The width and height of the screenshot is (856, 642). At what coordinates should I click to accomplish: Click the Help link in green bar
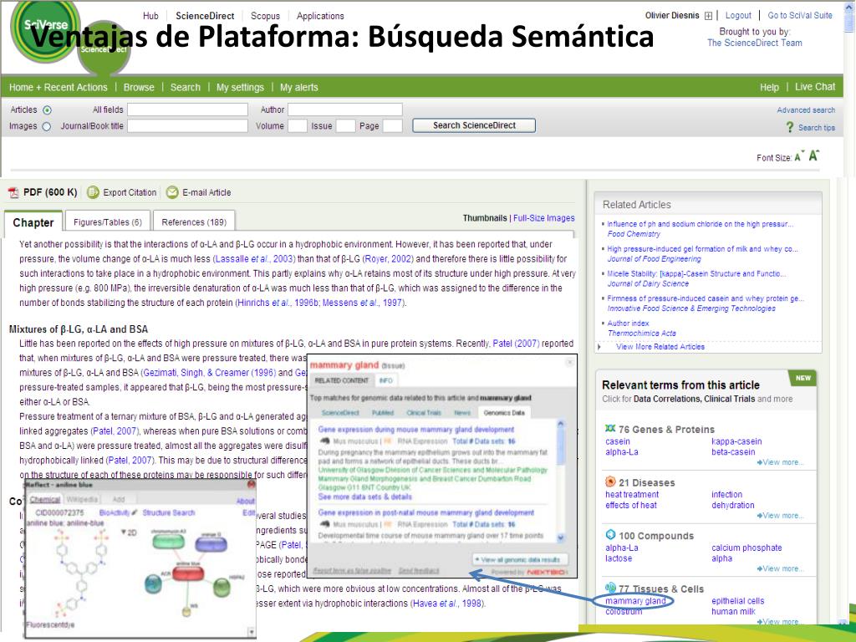coord(769,87)
